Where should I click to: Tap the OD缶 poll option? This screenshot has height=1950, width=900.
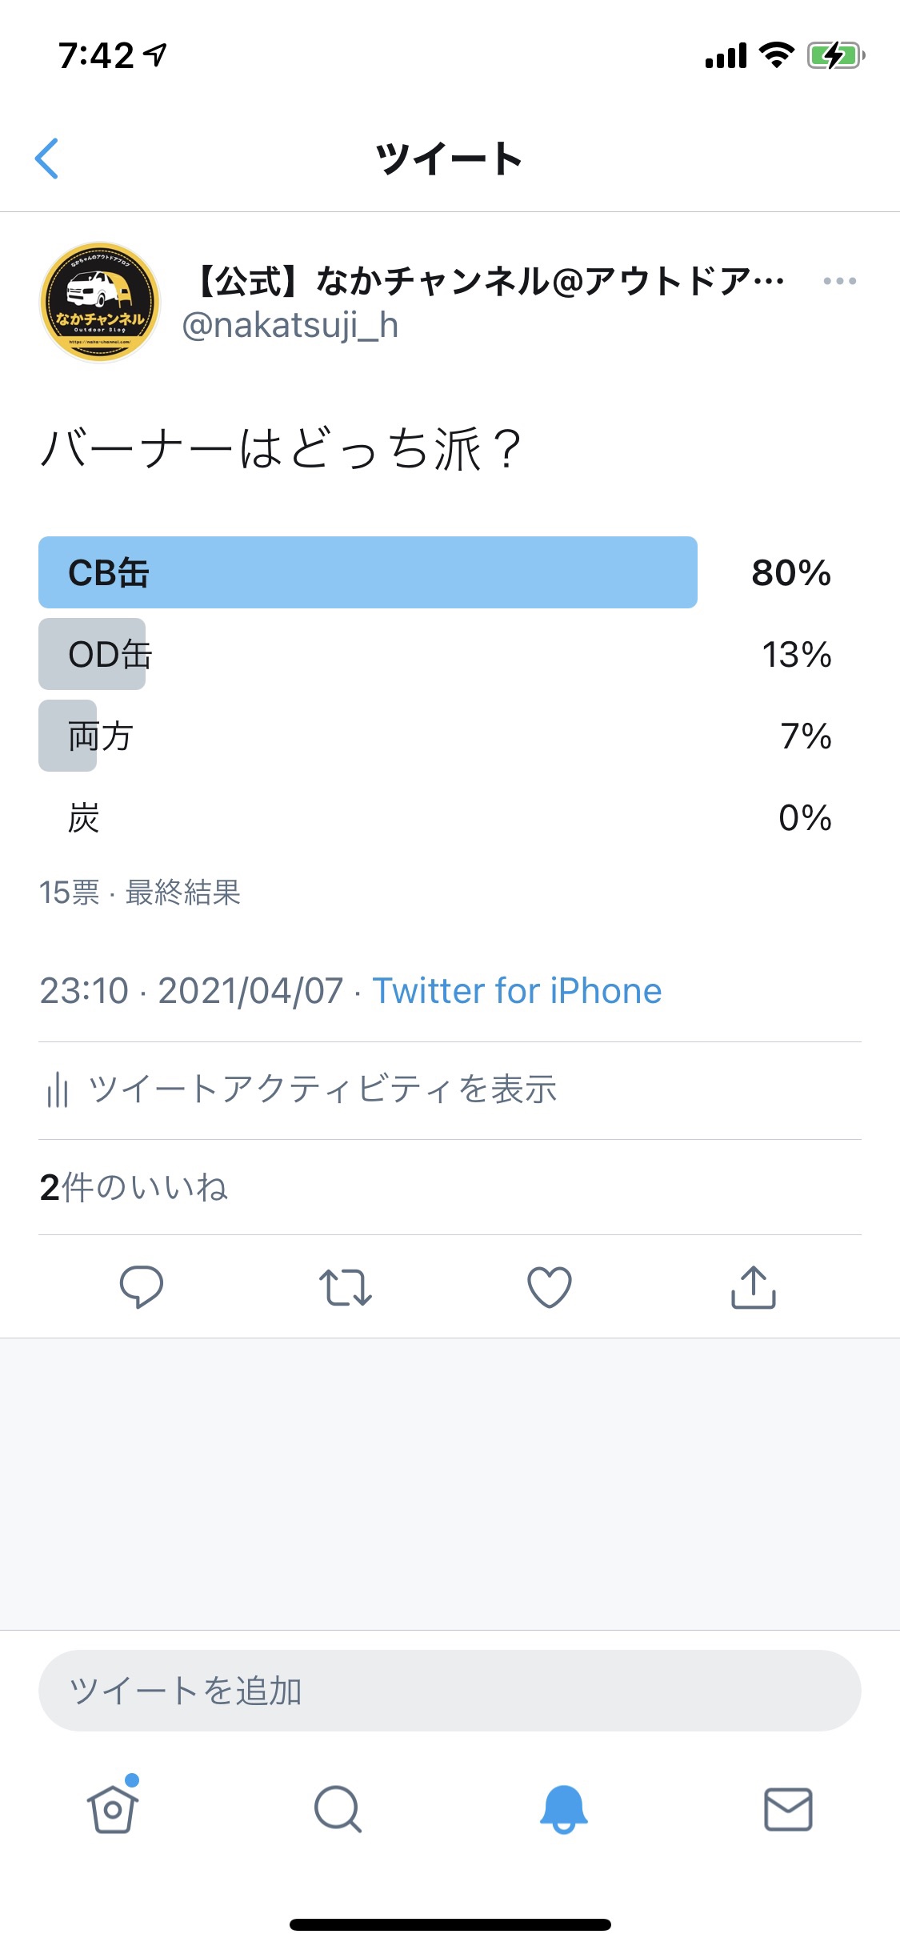pos(110,655)
